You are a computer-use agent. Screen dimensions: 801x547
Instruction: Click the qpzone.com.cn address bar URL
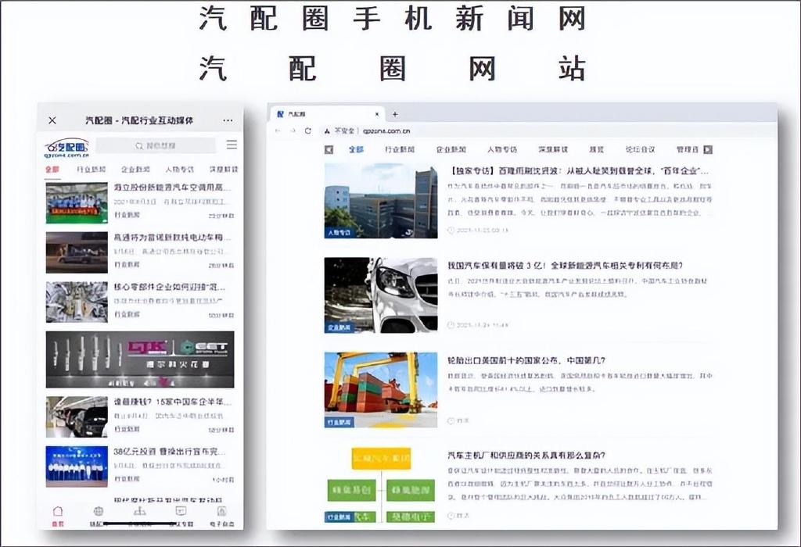tap(386, 131)
